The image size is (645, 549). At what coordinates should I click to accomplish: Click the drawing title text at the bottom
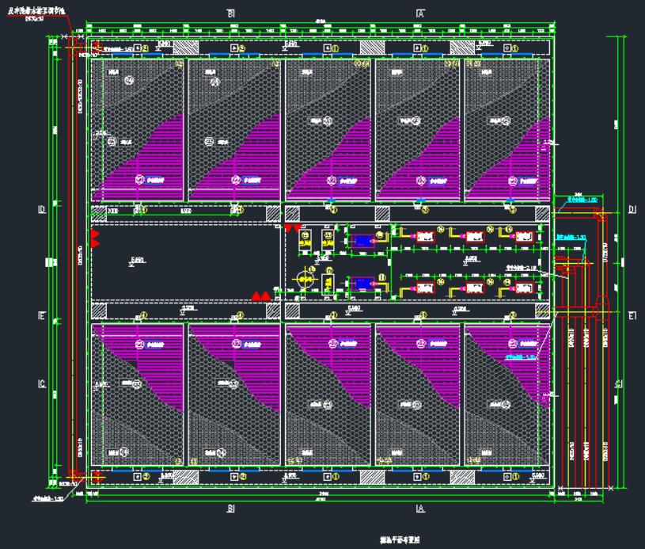pos(400,537)
